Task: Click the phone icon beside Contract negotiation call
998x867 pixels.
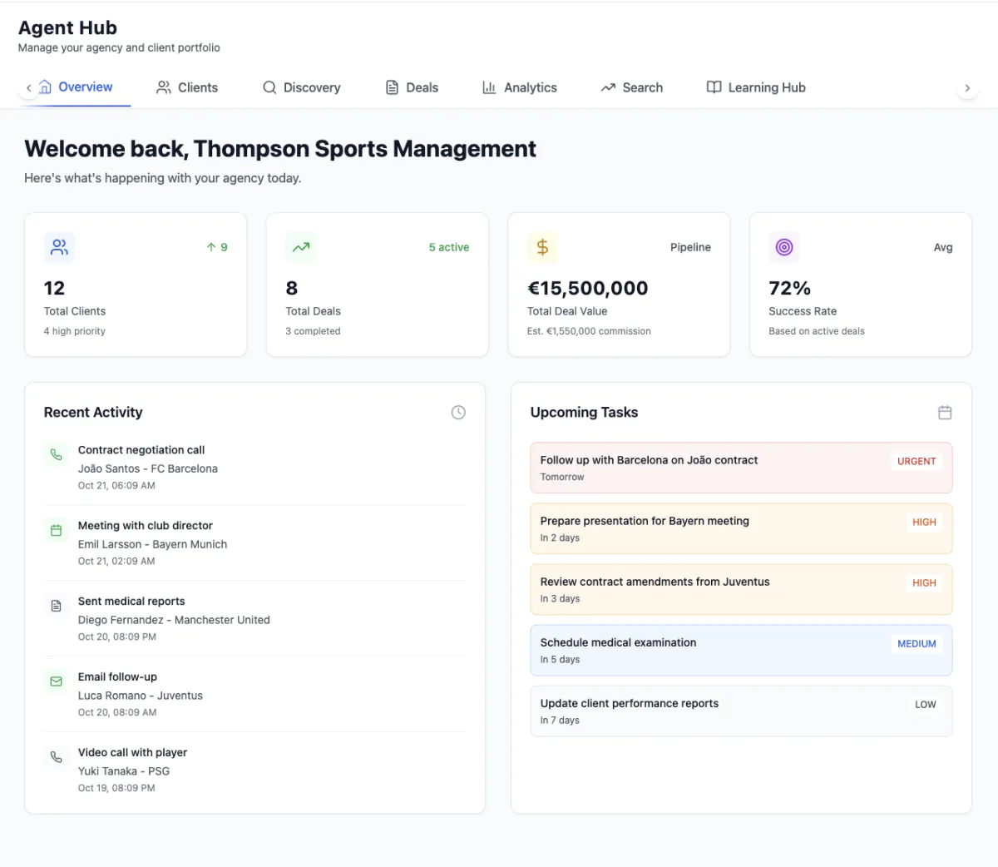Action: (x=56, y=454)
